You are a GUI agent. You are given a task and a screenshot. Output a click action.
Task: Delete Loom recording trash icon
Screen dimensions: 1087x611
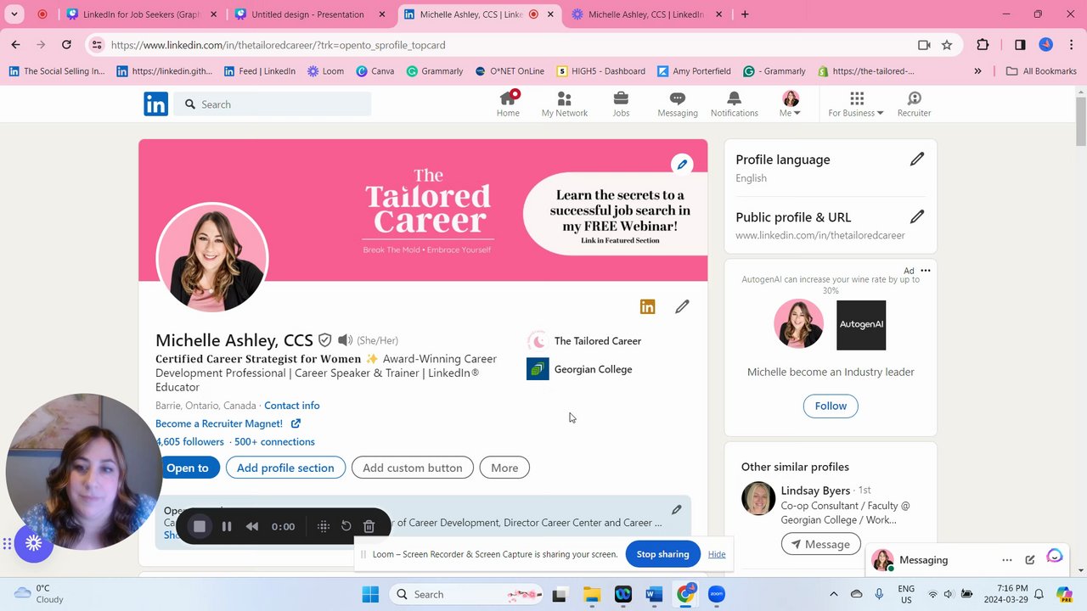point(369,526)
